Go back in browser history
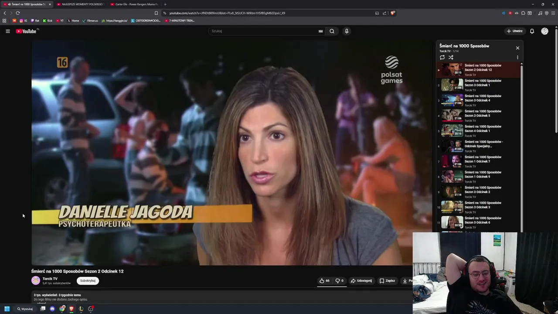 (5, 13)
